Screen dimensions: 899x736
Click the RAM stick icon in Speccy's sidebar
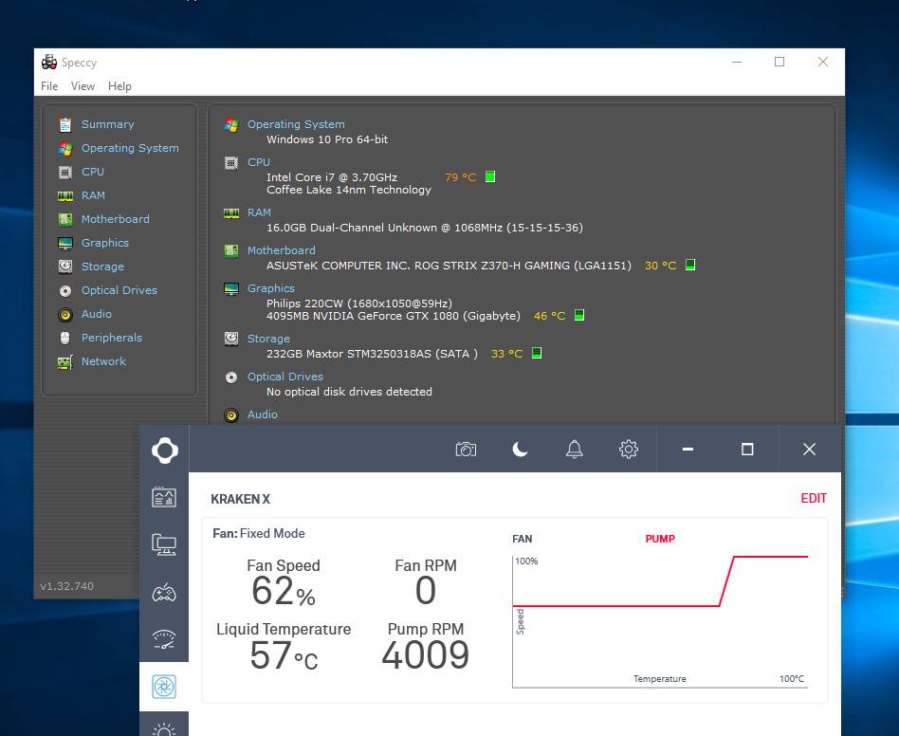(x=65, y=196)
